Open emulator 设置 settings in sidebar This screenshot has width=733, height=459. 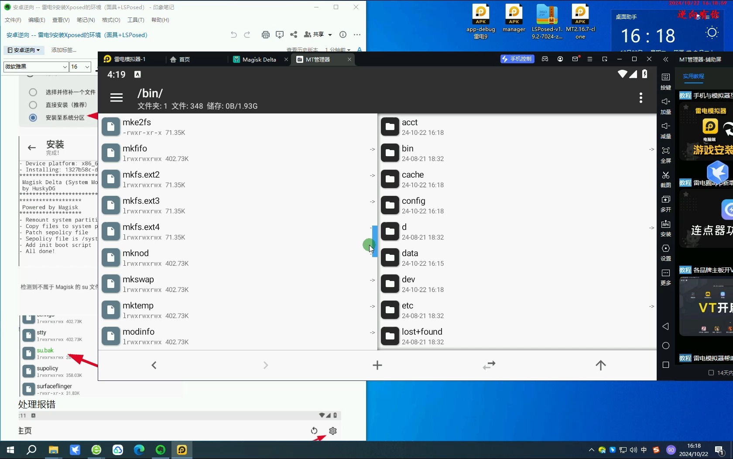pyautogui.click(x=666, y=253)
